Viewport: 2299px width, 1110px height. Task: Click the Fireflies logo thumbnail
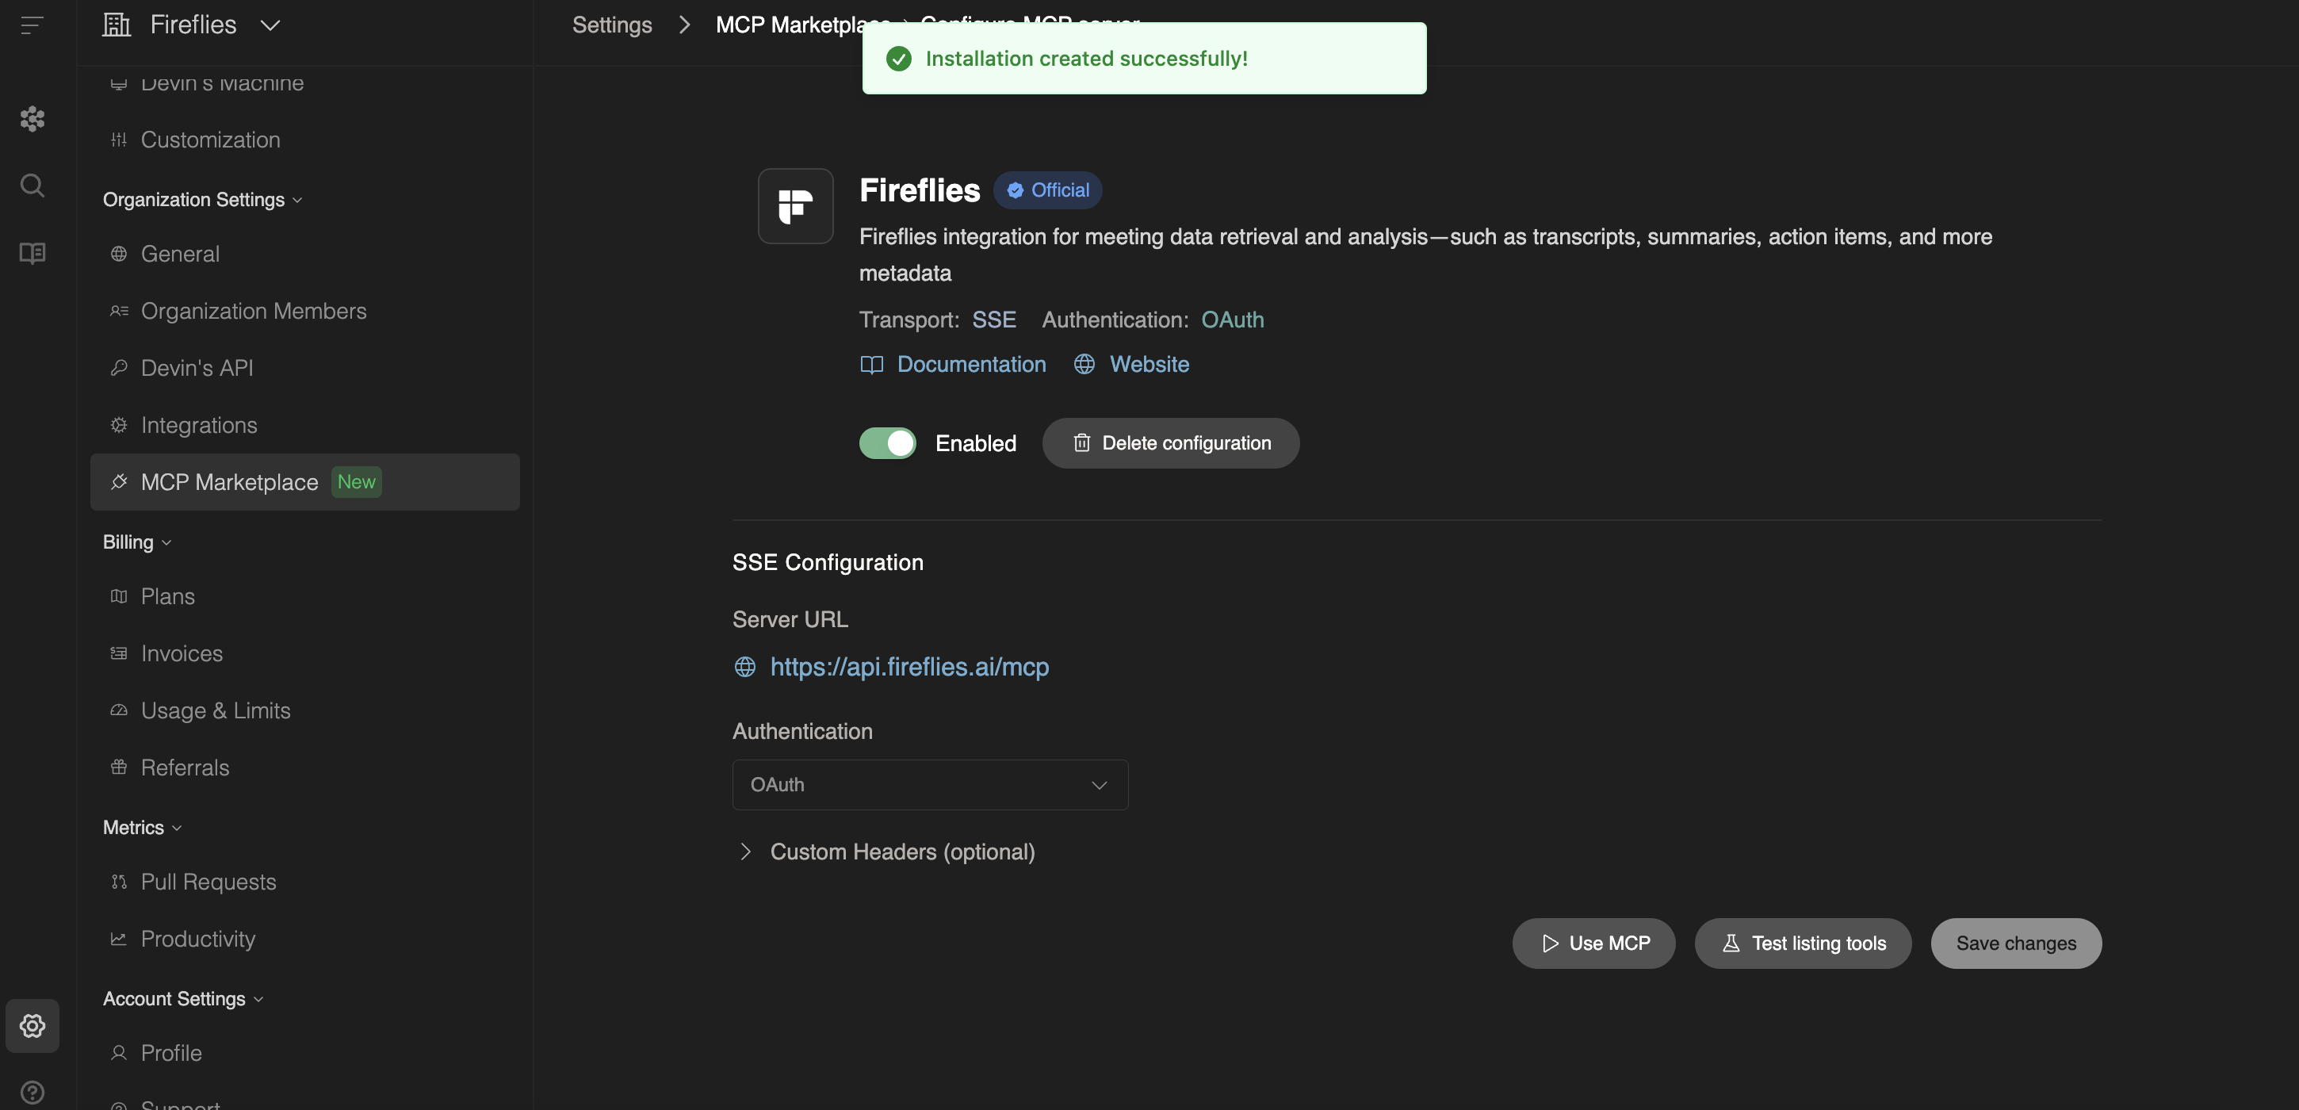point(795,206)
